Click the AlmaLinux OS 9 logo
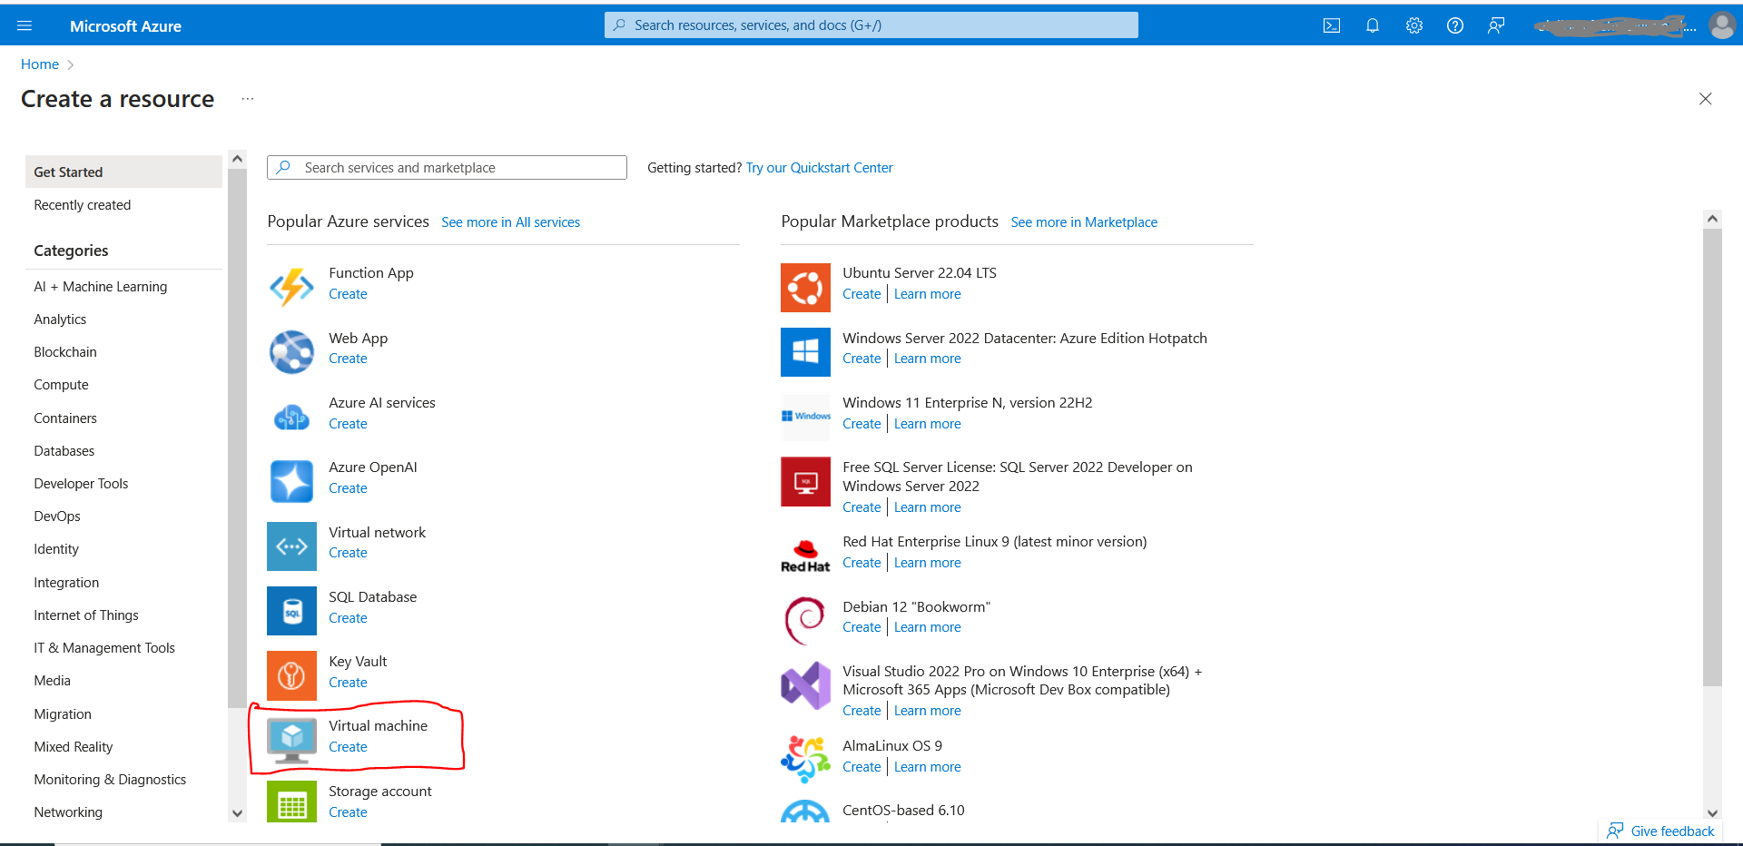 click(x=805, y=759)
